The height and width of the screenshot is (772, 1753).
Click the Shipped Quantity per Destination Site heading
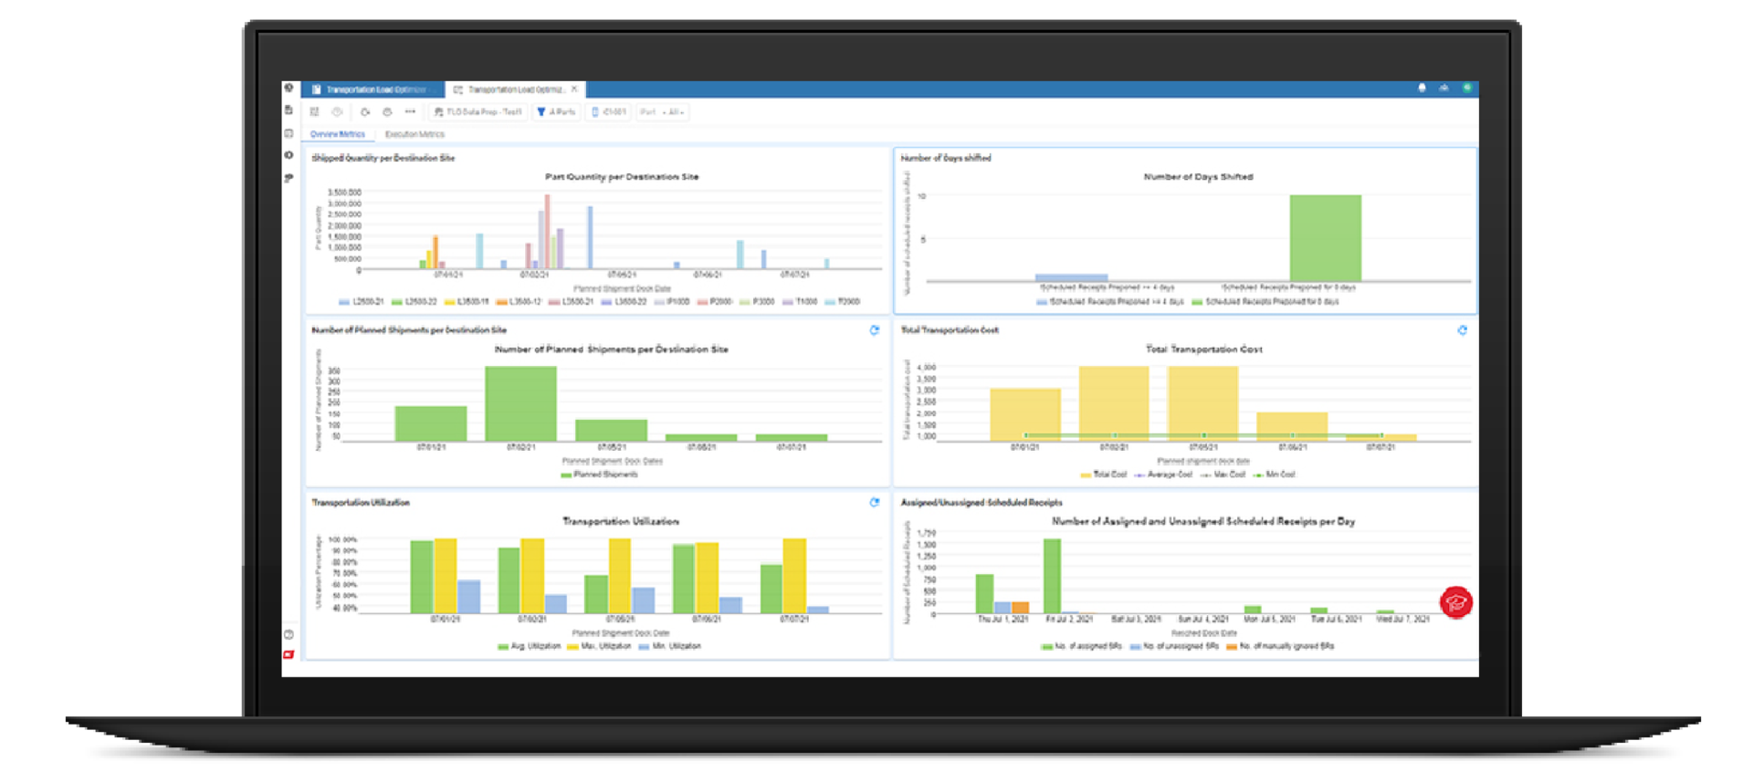coord(383,158)
